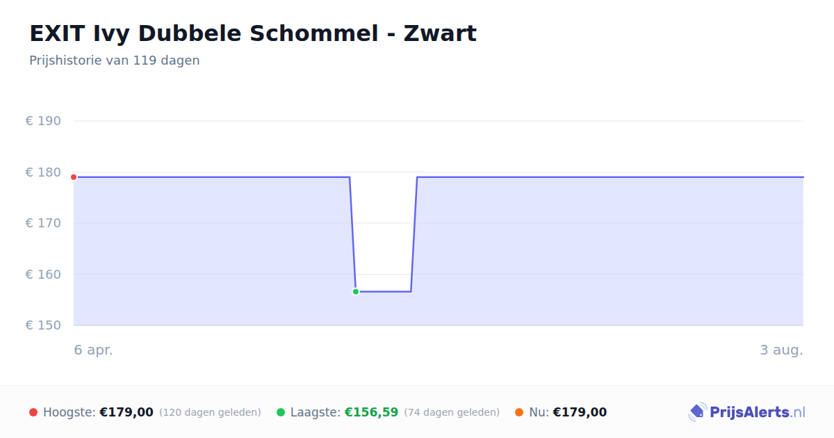Screen dimensions: 834x438
Task: Click the orange dot beside Nu
Action: 519,412
